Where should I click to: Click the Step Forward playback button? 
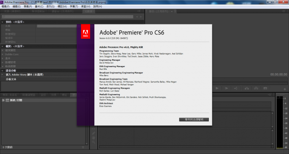click(x=226, y=88)
